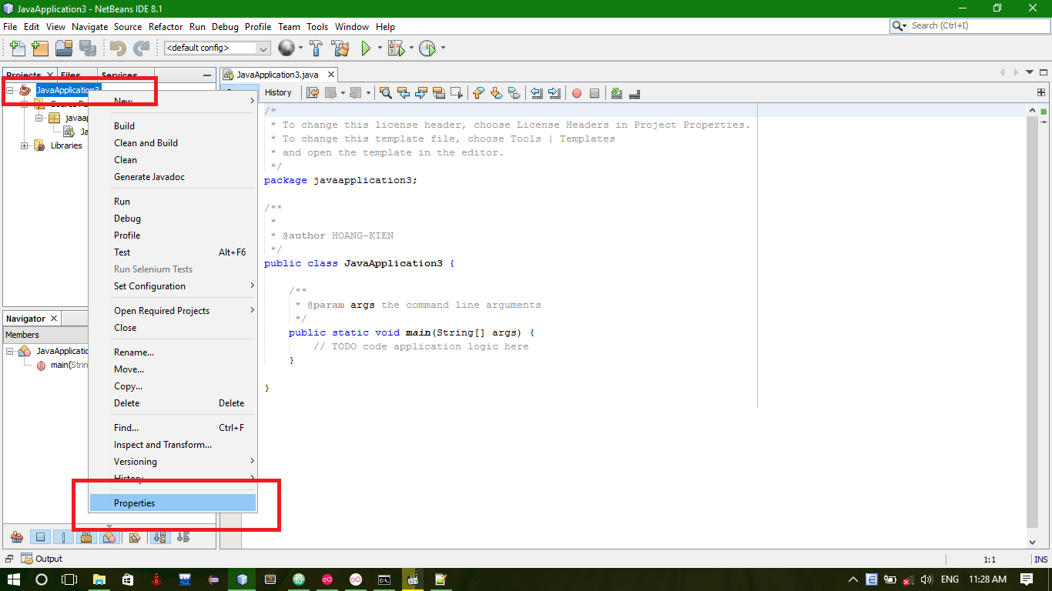The height and width of the screenshot is (591, 1052).
Task: Collapse JavaApplication3 class node in Navigator
Action: [10, 351]
